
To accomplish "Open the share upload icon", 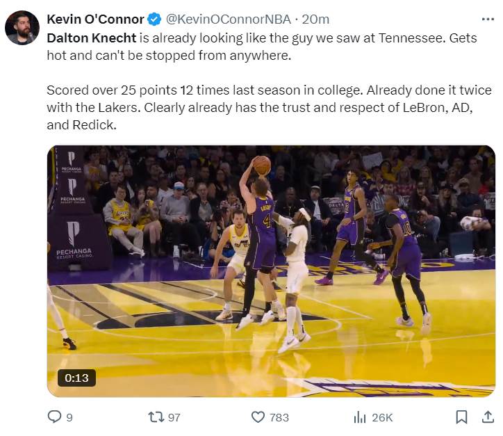I will (488, 417).
